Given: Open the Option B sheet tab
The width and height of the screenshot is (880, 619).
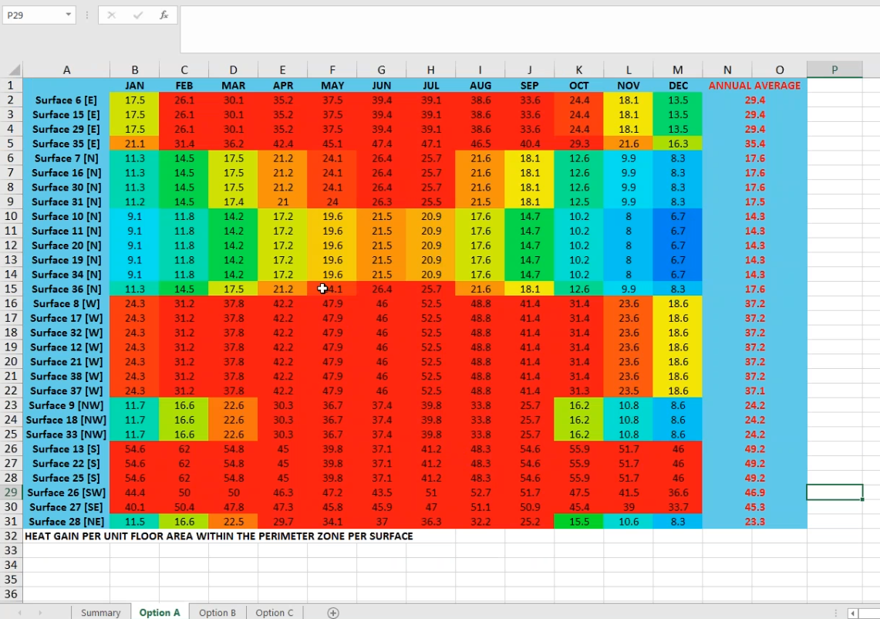Looking at the screenshot, I should click(217, 613).
